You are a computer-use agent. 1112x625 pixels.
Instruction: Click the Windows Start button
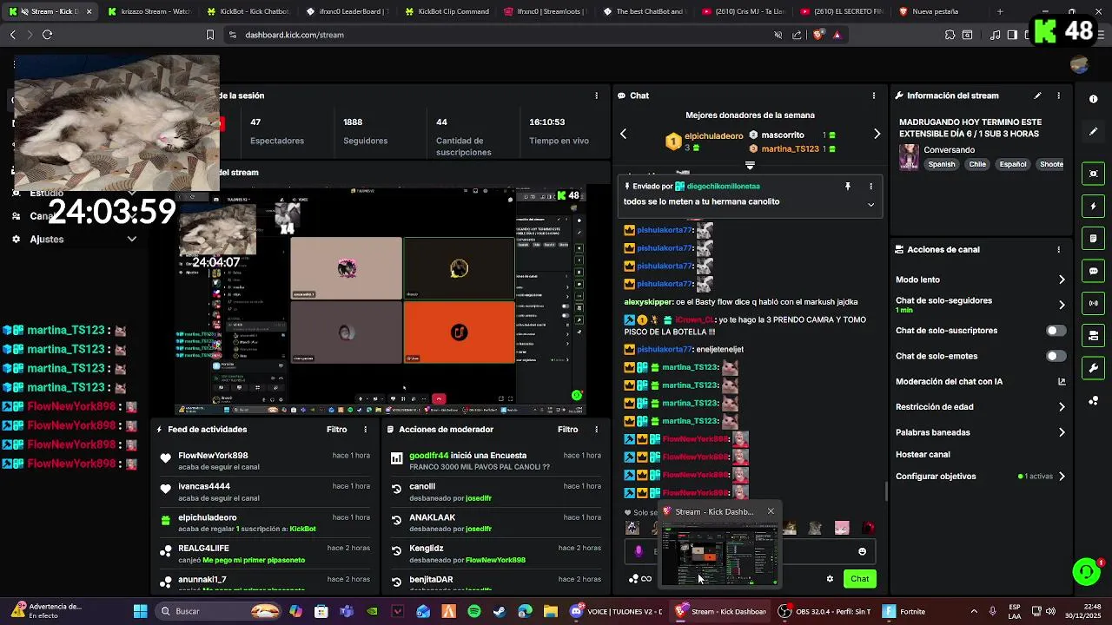click(x=140, y=611)
